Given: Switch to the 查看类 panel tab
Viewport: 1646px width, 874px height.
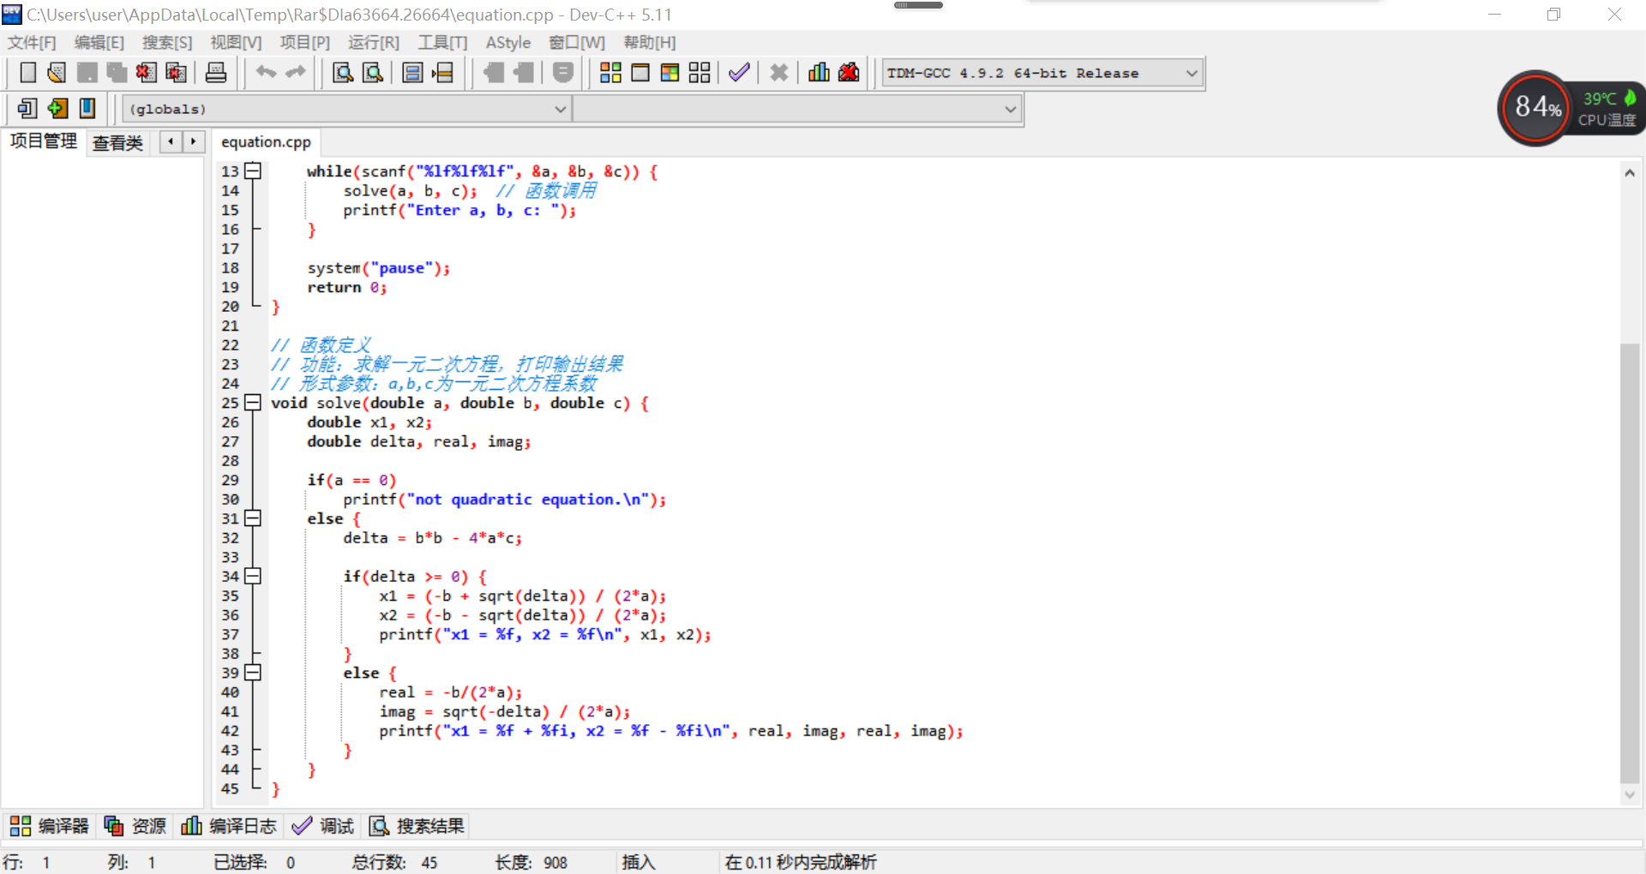Looking at the screenshot, I should (117, 143).
